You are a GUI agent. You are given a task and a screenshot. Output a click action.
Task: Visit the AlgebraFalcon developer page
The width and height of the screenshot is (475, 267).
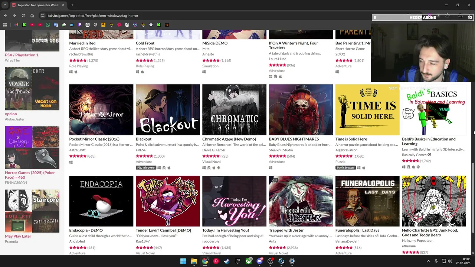(346, 150)
